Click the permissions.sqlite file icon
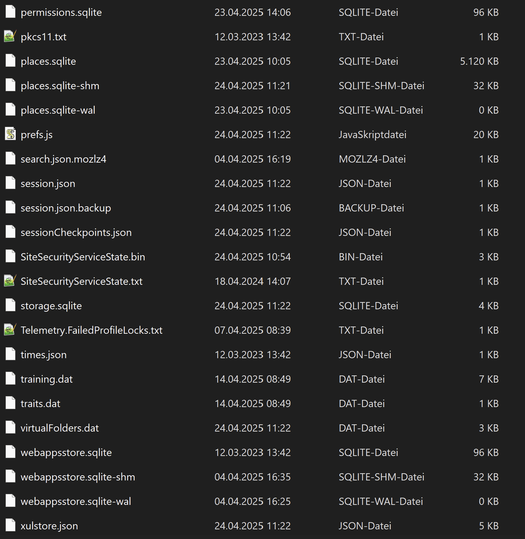 10,12
